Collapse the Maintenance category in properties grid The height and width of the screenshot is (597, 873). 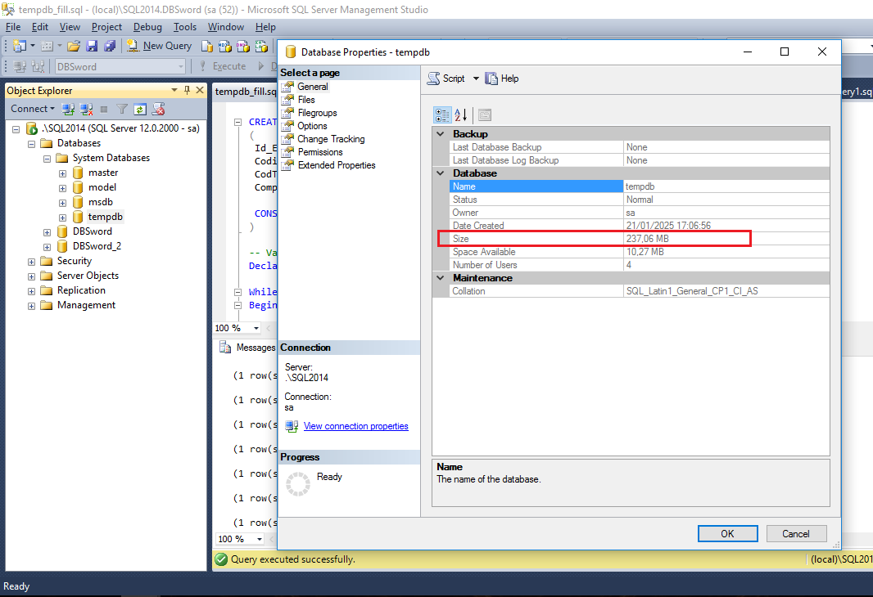coord(441,278)
